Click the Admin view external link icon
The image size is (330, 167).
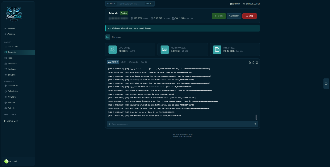[5, 121]
